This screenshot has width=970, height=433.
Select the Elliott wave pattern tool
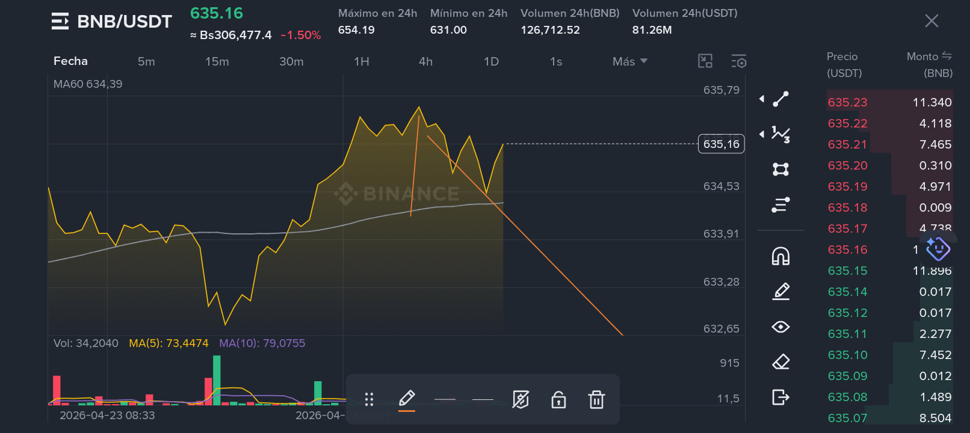pyautogui.click(x=780, y=134)
